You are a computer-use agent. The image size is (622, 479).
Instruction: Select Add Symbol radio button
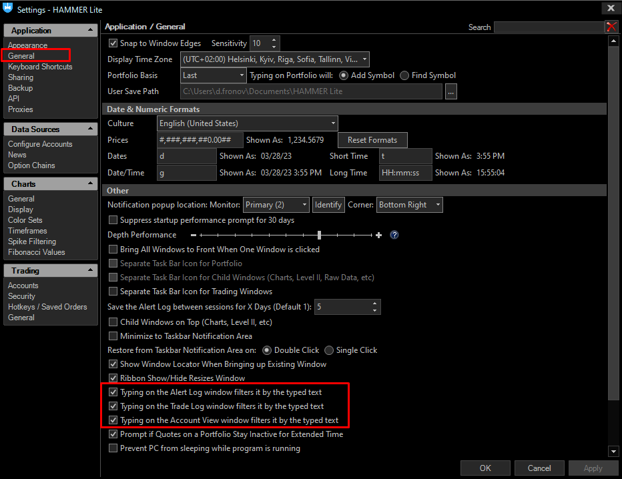[344, 75]
